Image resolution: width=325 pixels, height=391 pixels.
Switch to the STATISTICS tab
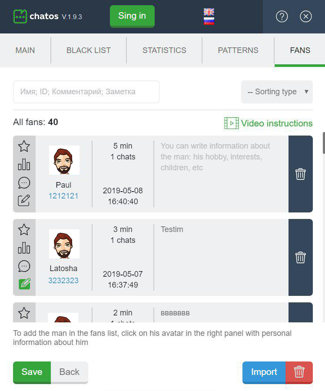(x=164, y=50)
